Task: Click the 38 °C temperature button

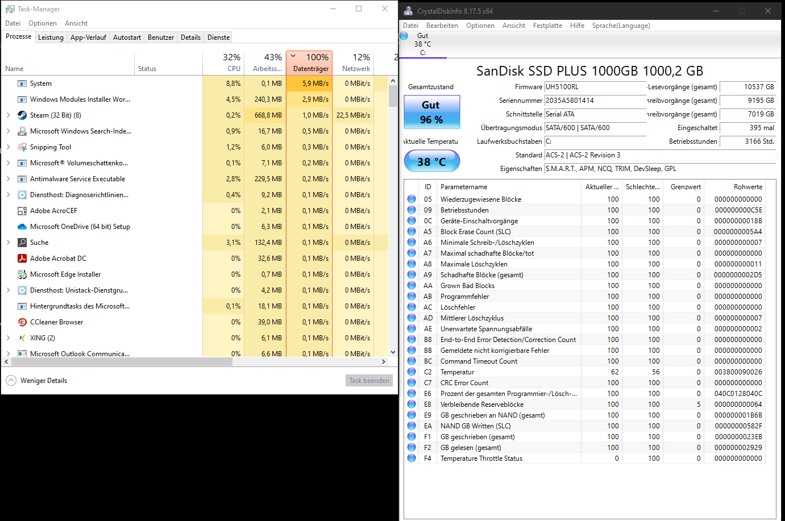Action: pyautogui.click(x=431, y=161)
